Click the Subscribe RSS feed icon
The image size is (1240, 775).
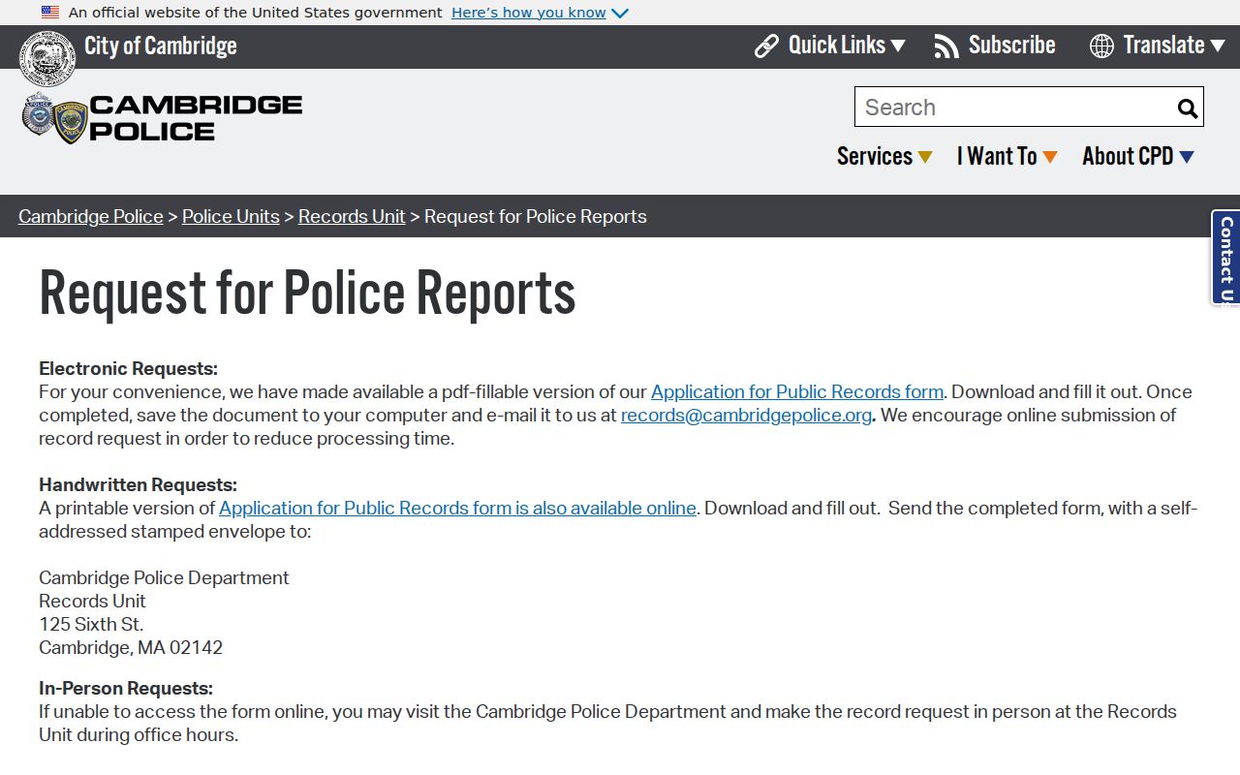[x=946, y=46]
